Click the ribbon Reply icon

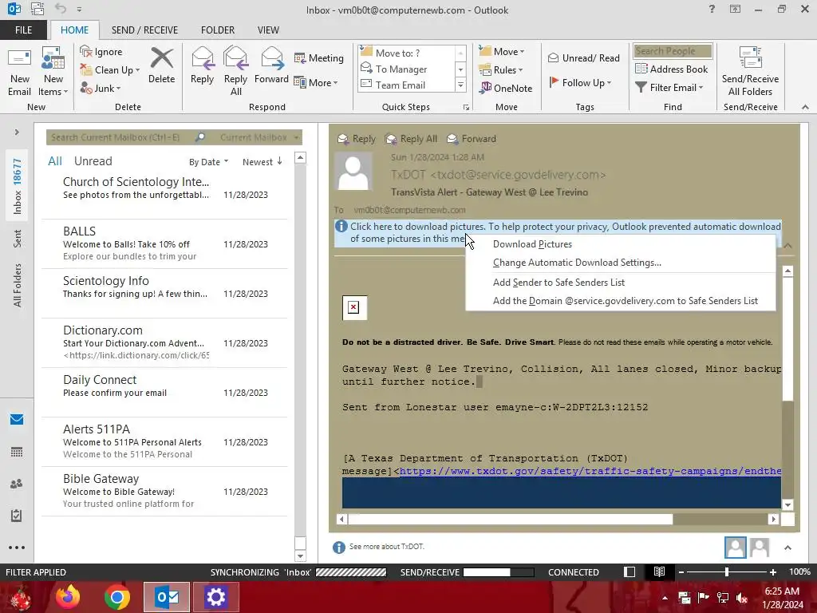pyautogui.click(x=202, y=57)
